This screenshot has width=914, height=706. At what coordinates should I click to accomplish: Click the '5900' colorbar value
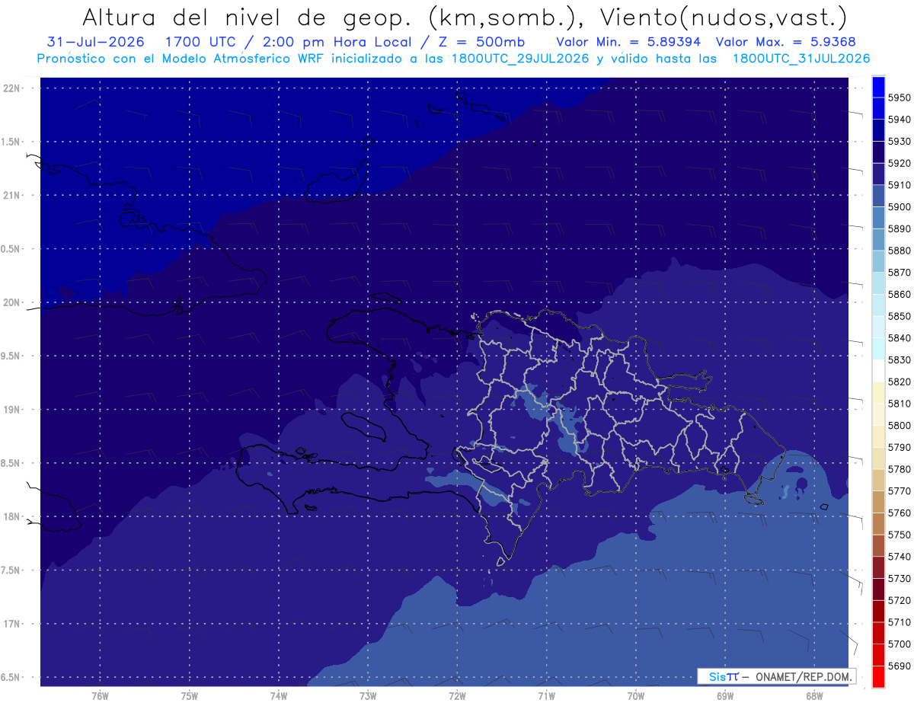pyautogui.click(x=899, y=207)
